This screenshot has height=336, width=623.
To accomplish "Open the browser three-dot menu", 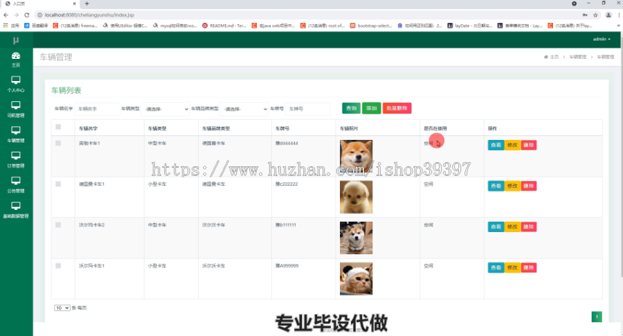I will tap(619, 15).
